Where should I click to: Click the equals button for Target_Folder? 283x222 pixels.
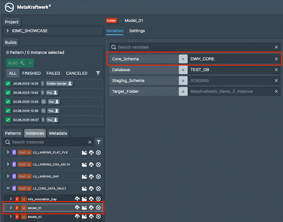(x=183, y=91)
